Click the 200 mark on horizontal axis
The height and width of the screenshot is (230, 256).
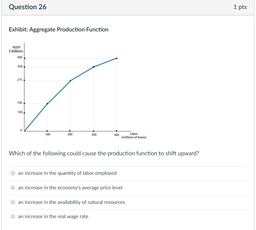click(x=70, y=134)
